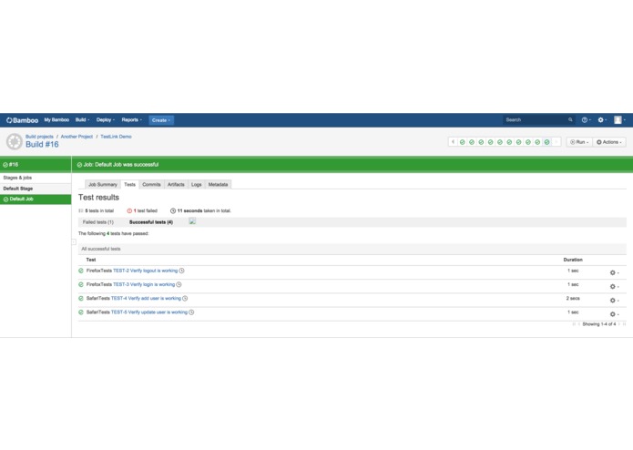
Task: Open the Build menu
Action: 82,120
